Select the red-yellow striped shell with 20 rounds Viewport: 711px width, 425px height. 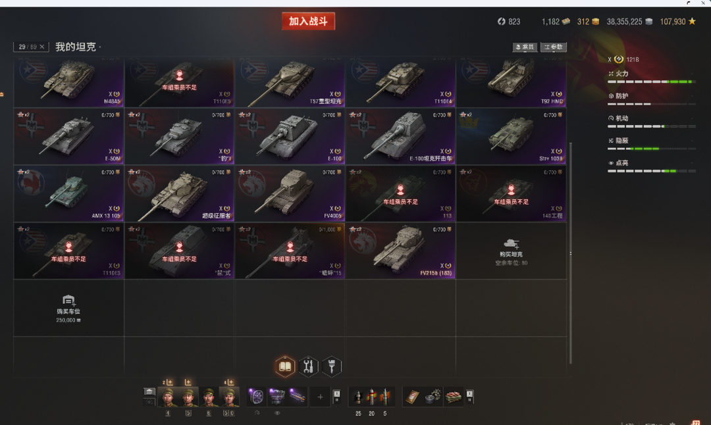372,397
